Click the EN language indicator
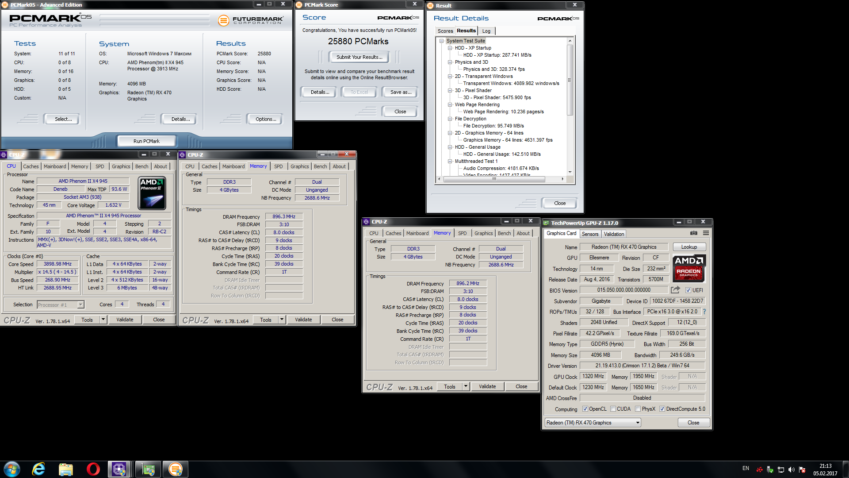 coord(746,468)
